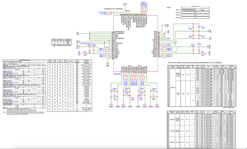Click the GND symbol under the chip's GND pin
Viewport: 247px width, 149px height.
click(107, 64)
